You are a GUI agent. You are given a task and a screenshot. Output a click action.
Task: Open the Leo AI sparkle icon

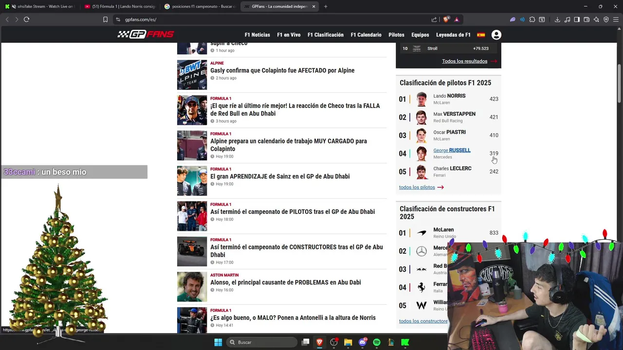tap(596, 19)
